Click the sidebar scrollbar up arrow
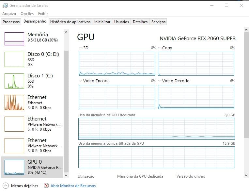Viewport: 249px width, 193px height. (x=66, y=32)
